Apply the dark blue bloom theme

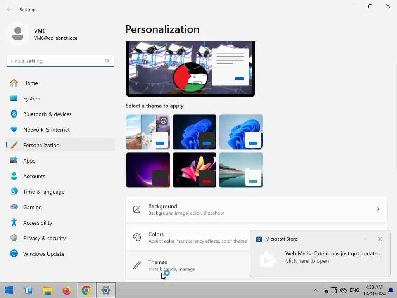point(195,132)
